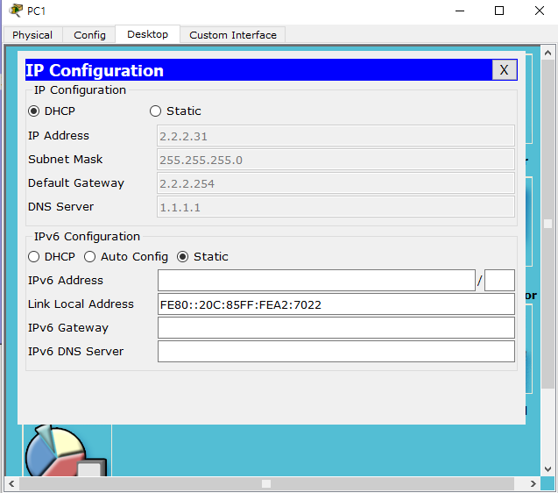This screenshot has height=493, width=558.
Task: Click the IPv6 DNS Server input field
Action: pyautogui.click(x=336, y=352)
